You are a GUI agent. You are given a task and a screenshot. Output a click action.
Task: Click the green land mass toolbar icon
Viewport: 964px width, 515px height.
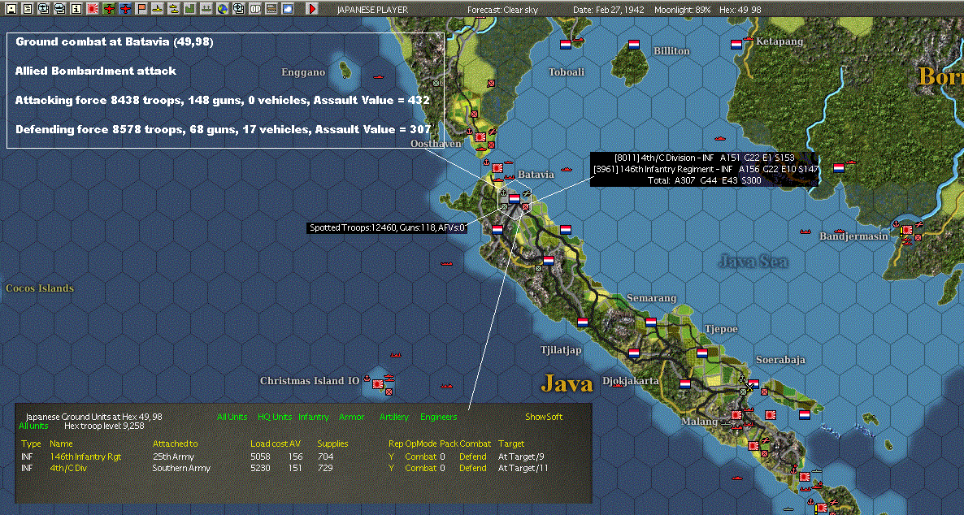(190, 9)
